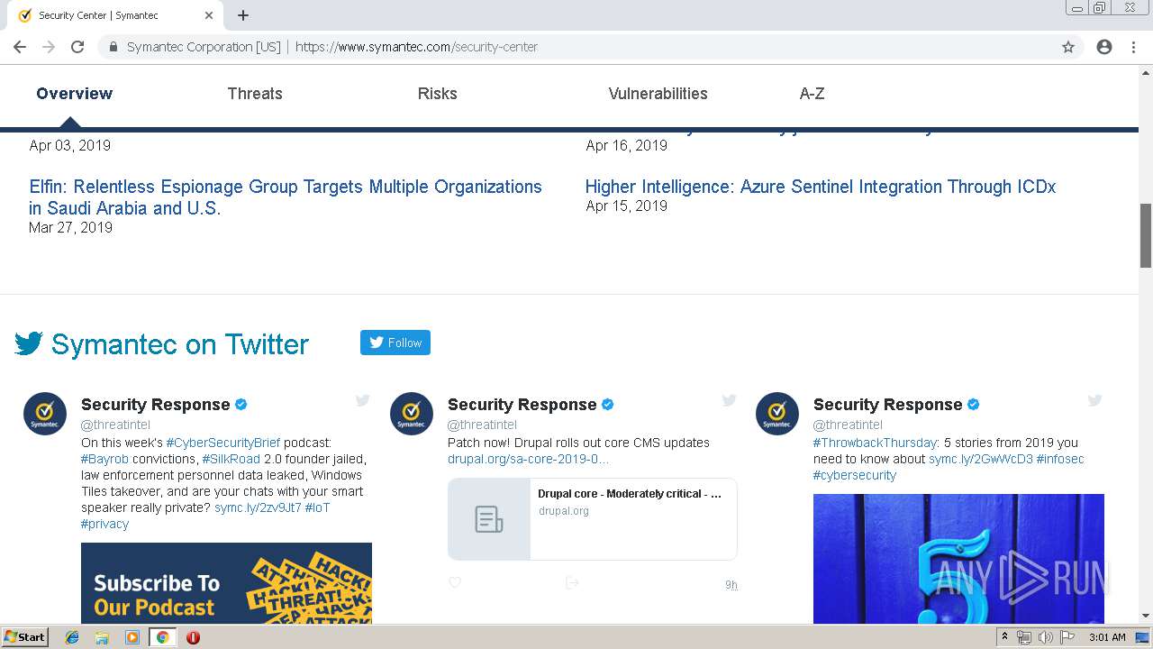This screenshot has height=649, width=1153.
Task: Open the blue number 5 tweet image
Action: pos(958,559)
